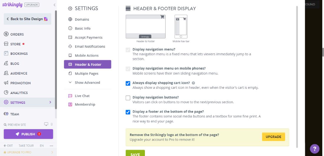324x156 pixels.
Task: Uncheck Always display shopping cart icon
Action: (x=128, y=83)
